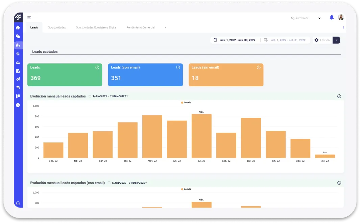The image size is (360, 223).
Task: Open the contacts people sidebar icon
Action: [x=18, y=63]
